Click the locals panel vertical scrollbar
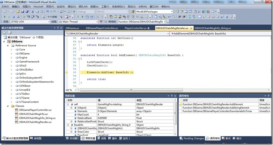 (175, 118)
